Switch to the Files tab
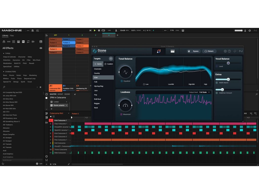The height and width of the screenshot is (194, 259). 12,36
